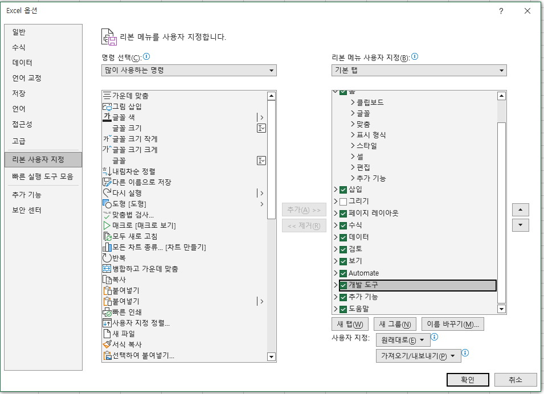Viewport: 544px width, 394px height.
Task: Click the 복사 copy icon
Action: [107, 280]
